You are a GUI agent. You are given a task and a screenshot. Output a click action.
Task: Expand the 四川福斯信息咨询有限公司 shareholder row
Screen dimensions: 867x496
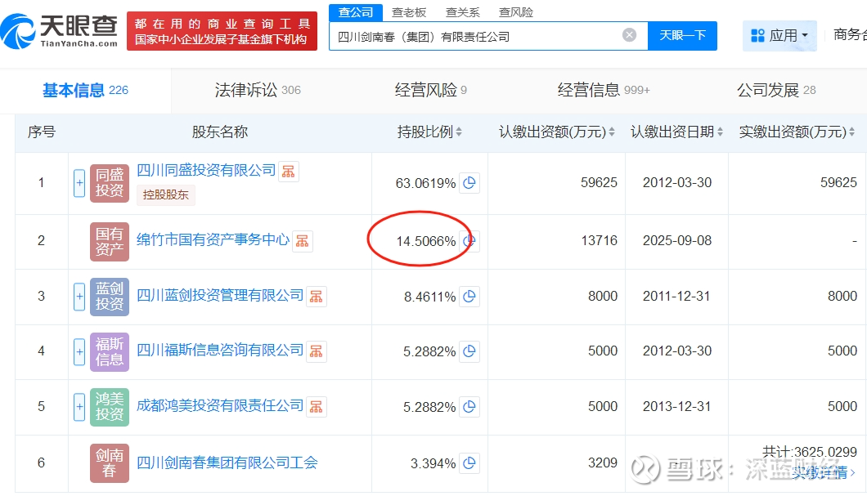tap(79, 352)
